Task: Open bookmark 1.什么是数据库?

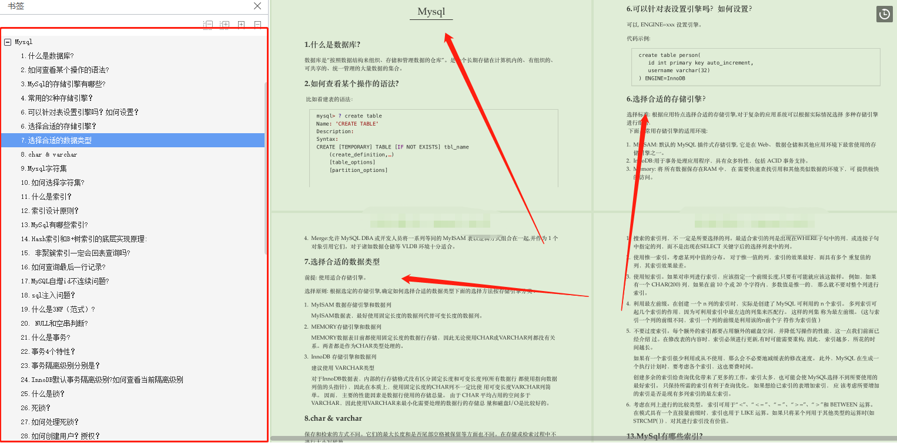Action: click(47, 56)
